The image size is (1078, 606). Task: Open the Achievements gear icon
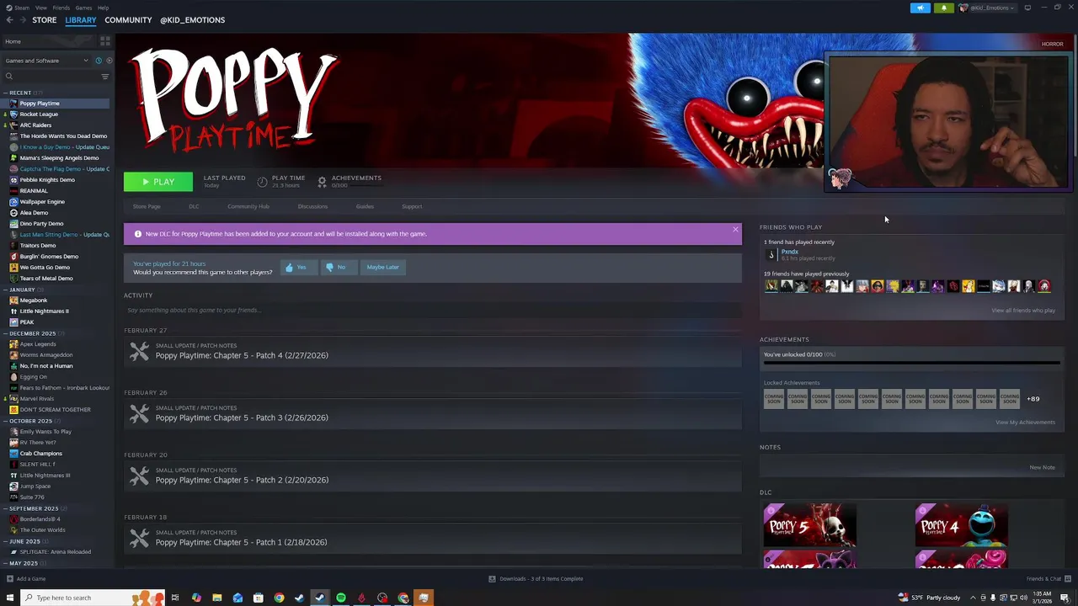pyautogui.click(x=322, y=182)
